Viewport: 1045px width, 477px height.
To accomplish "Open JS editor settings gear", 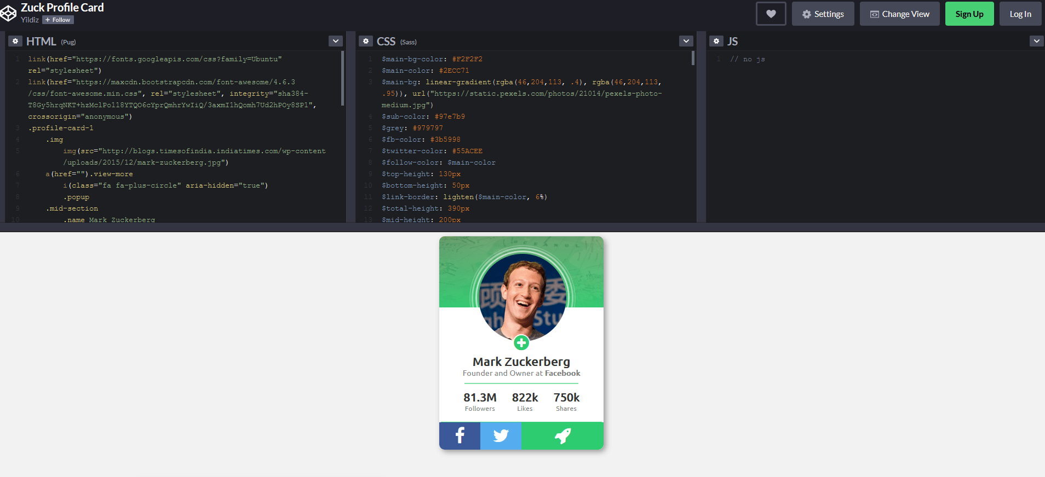I will [716, 41].
